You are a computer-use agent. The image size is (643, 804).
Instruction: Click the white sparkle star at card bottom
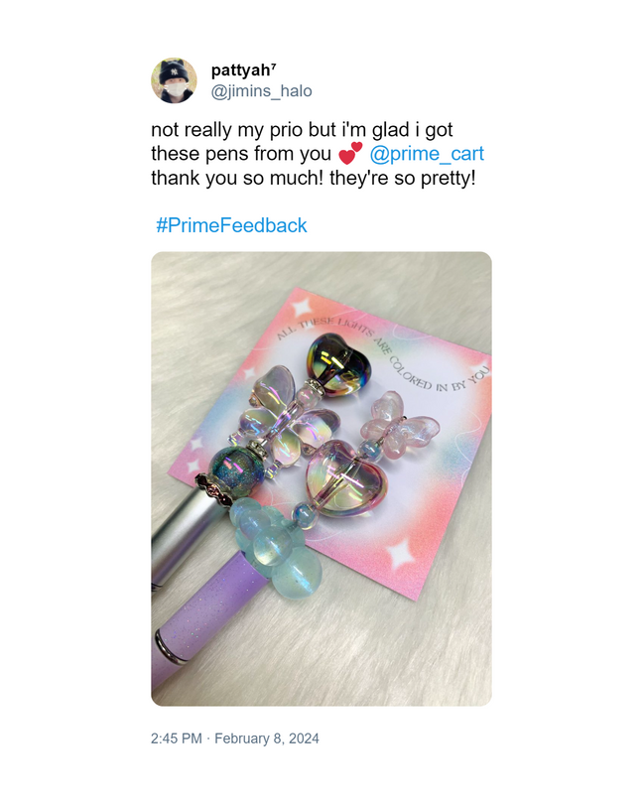(400, 555)
